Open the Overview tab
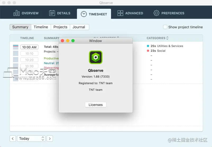 point(26,13)
